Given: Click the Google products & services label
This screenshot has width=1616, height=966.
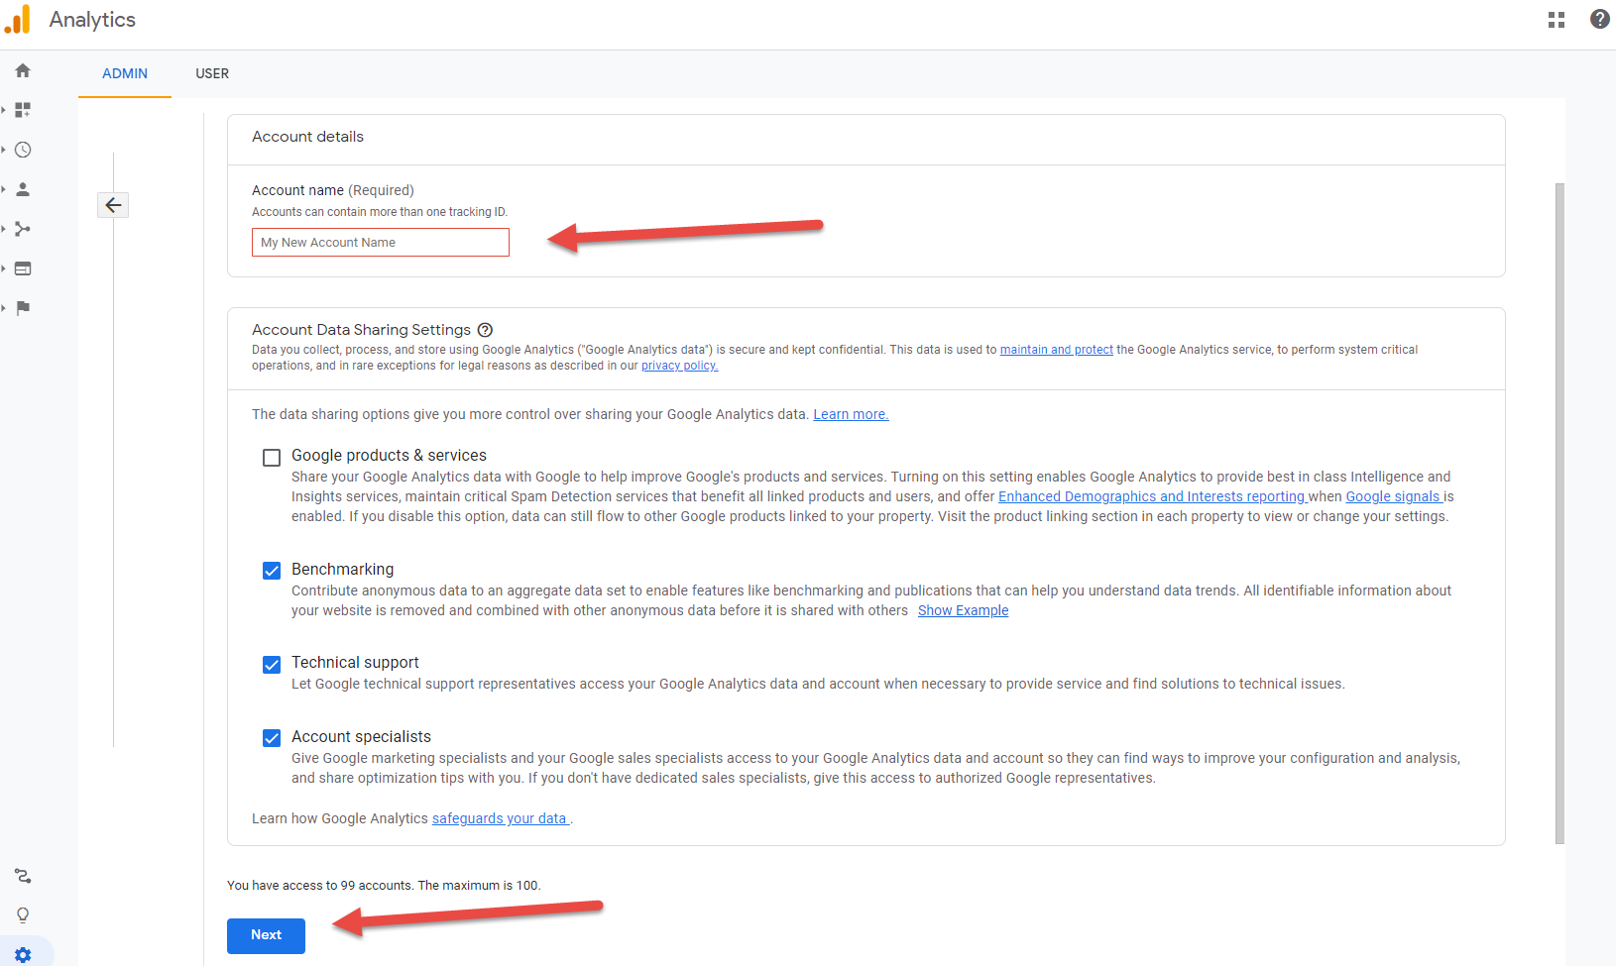Looking at the screenshot, I should click(x=389, y=456).
